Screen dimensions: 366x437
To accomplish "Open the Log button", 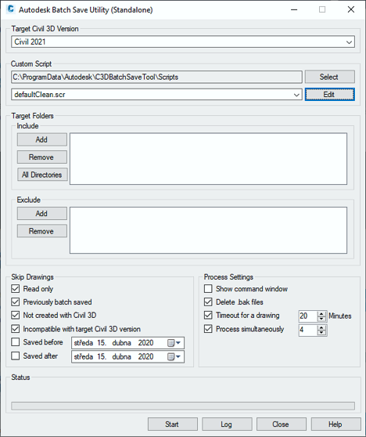I will 227,424.
